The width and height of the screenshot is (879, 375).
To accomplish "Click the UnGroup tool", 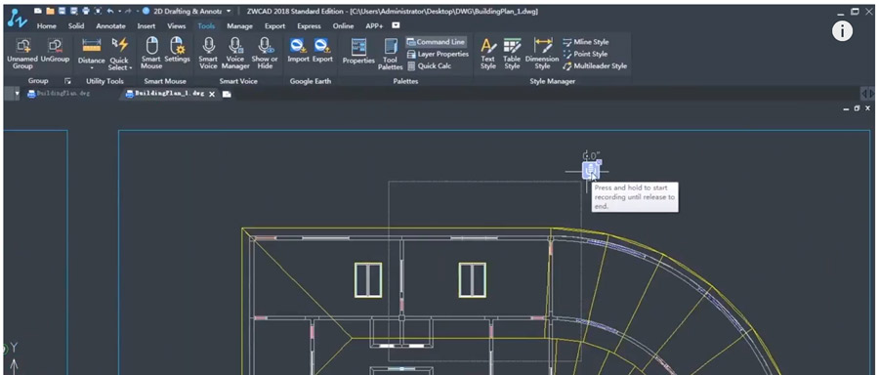I will (x=55, y=51).
